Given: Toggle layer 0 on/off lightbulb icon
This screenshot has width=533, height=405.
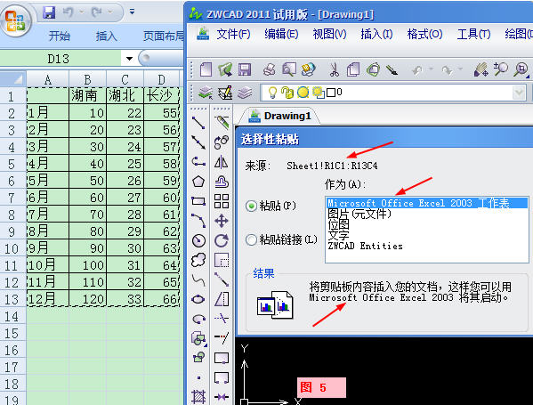Looking at the screenshot, I should click(272, 93).
